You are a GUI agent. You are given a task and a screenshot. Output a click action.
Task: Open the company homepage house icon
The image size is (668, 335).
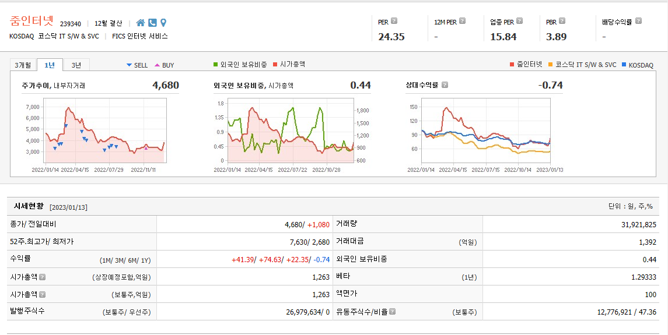coord(141,23)
